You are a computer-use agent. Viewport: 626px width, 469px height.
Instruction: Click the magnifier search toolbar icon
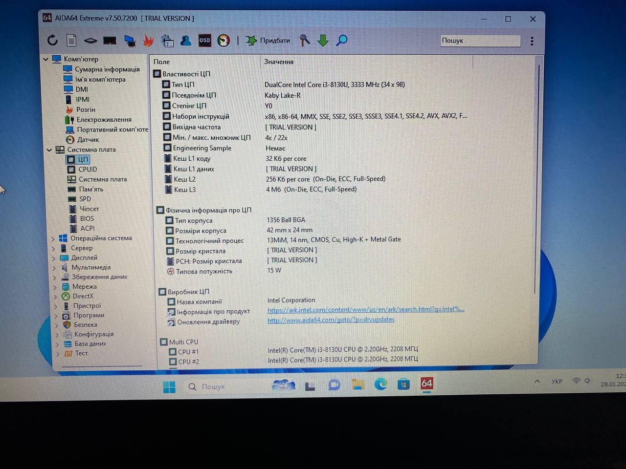(342, 41)
